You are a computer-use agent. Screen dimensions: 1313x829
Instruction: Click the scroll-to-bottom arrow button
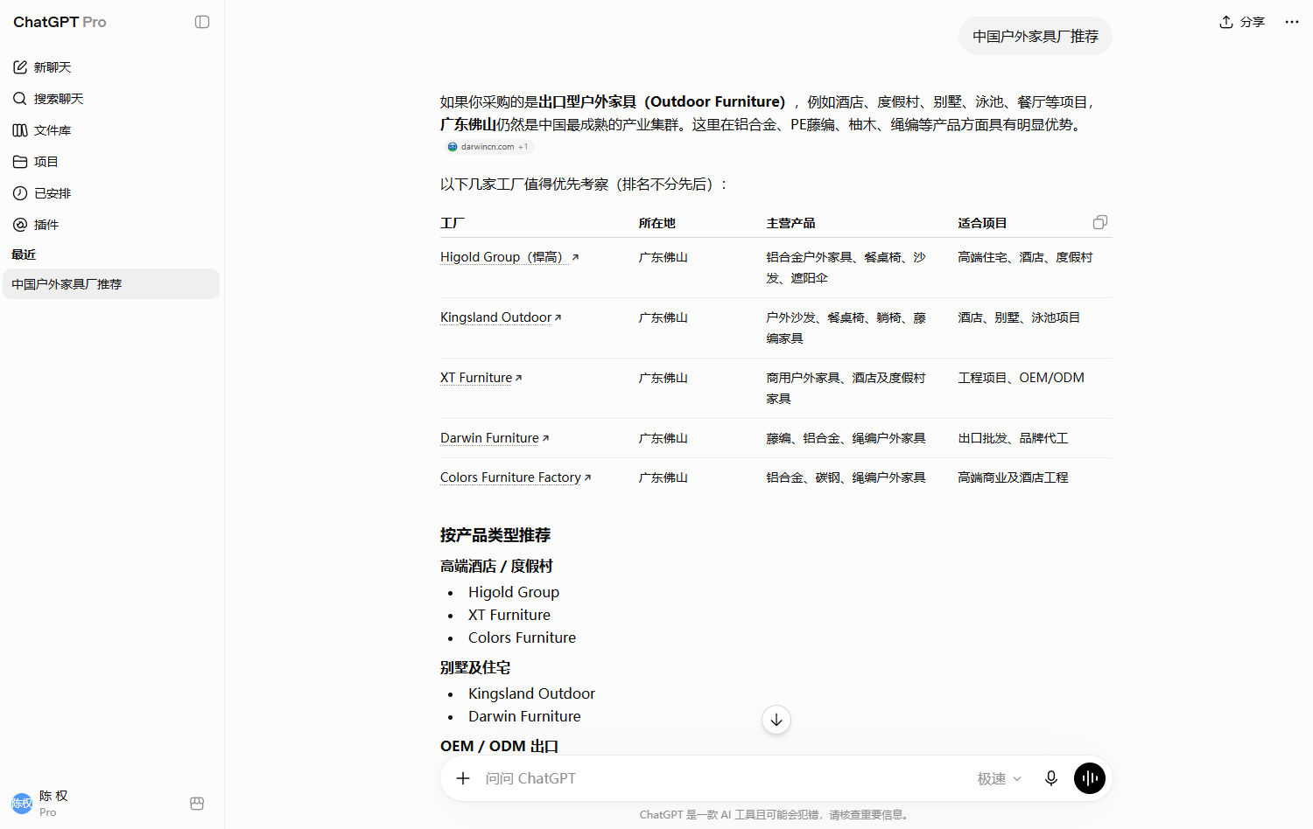click(776, 720)
